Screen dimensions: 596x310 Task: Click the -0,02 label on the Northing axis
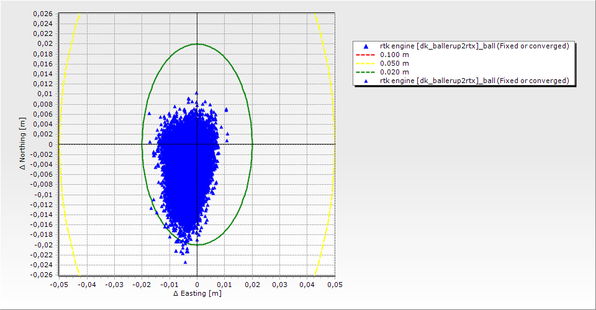click(43, 245)
